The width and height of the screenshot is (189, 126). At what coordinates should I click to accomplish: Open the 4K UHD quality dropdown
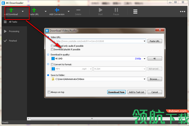coord(144,59)
